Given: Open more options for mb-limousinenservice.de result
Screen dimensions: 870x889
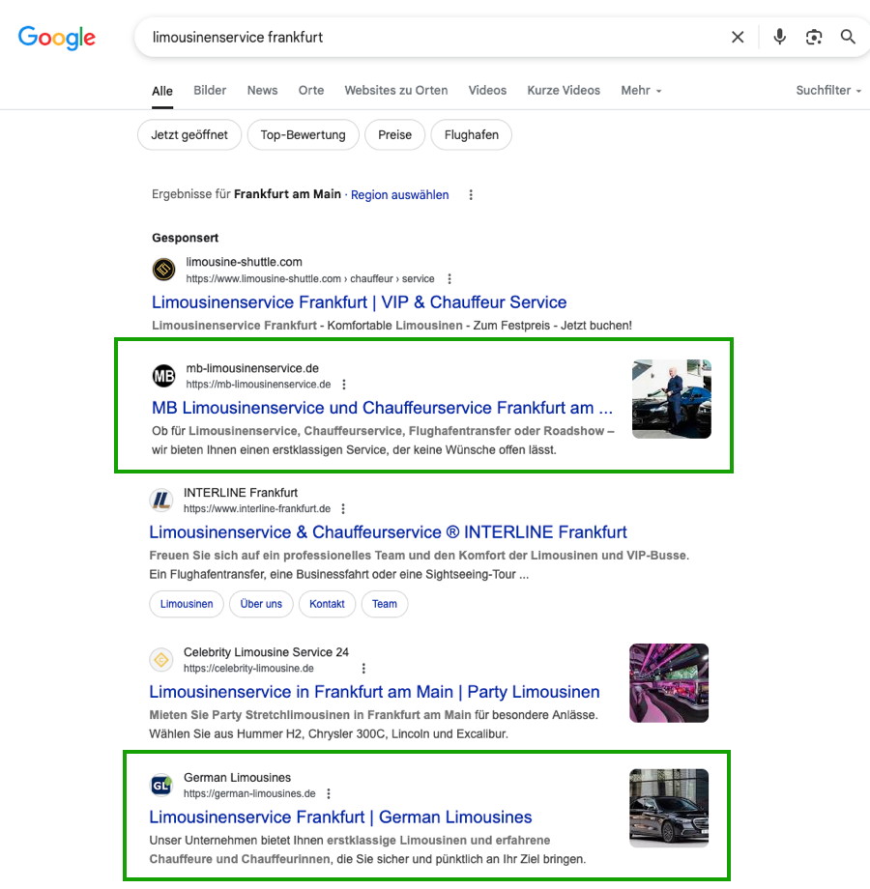Looking at the screenshot, I should (x=344, y=385).
